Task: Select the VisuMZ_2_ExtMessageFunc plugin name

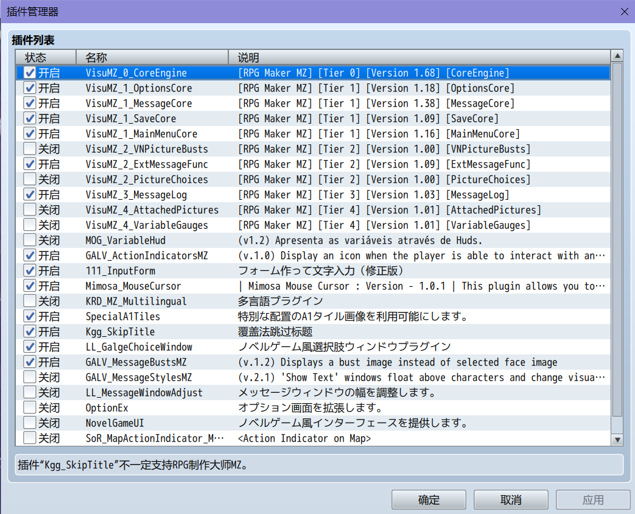Action: pos(147,164)
